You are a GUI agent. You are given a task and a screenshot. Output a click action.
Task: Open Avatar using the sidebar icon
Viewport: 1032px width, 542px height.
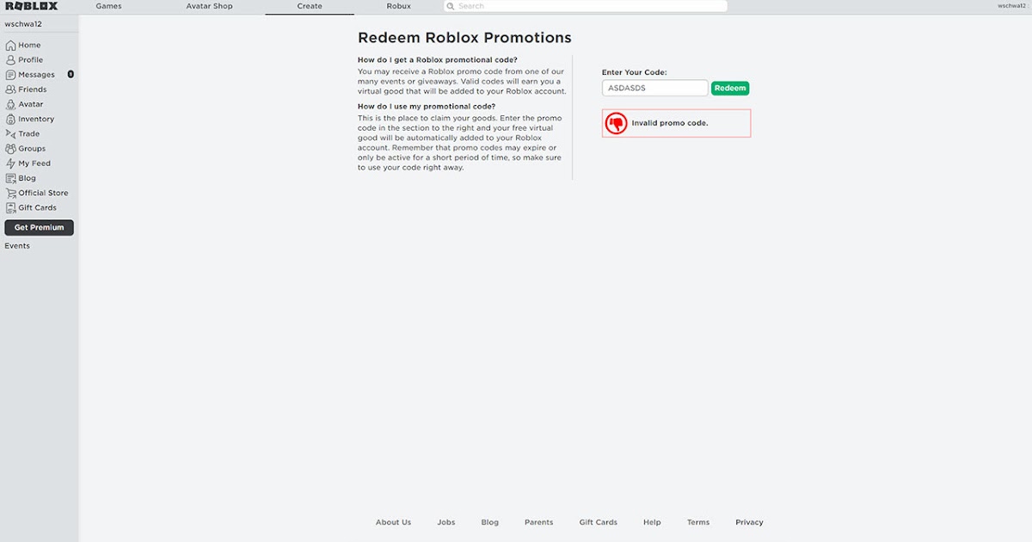[x=11, y=104]
